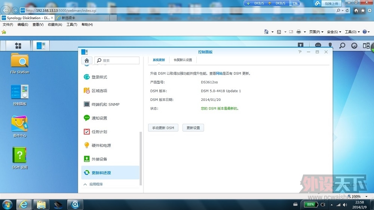
Task: Click 更新设置 button
Action: click(193, 128)
